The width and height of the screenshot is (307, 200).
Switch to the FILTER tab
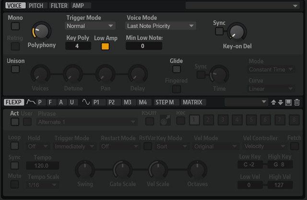click(59, 5)
